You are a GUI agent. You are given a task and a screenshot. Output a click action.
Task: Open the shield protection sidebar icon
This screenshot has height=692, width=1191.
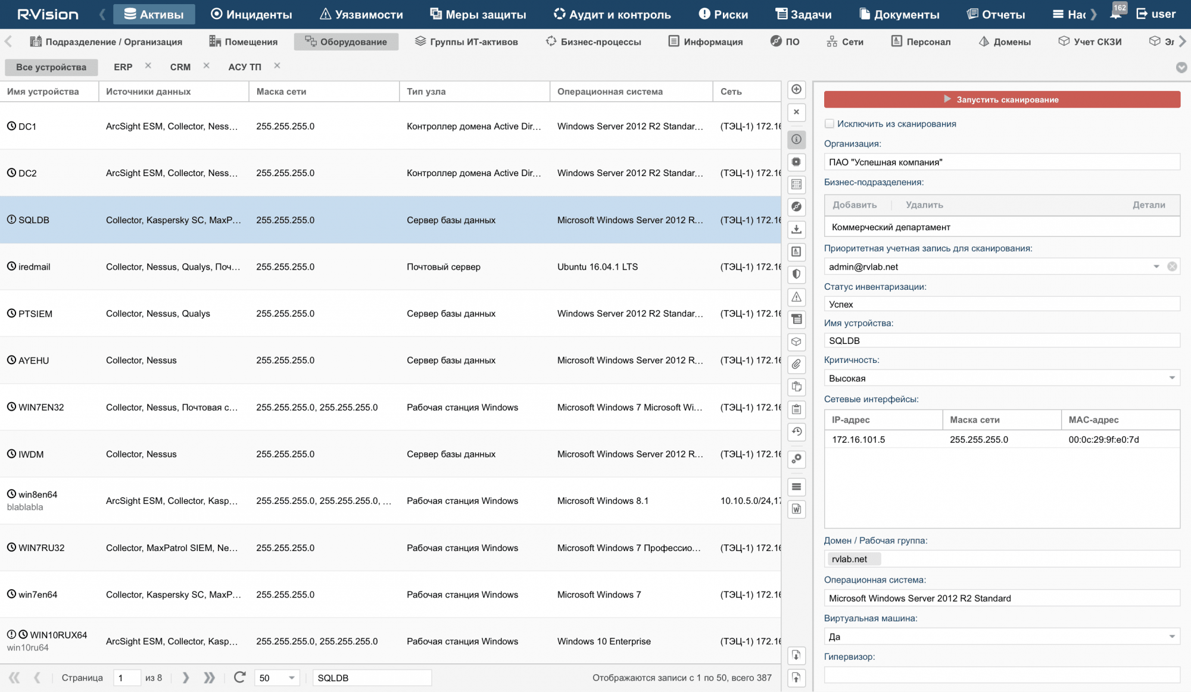(x=796, y=274)
